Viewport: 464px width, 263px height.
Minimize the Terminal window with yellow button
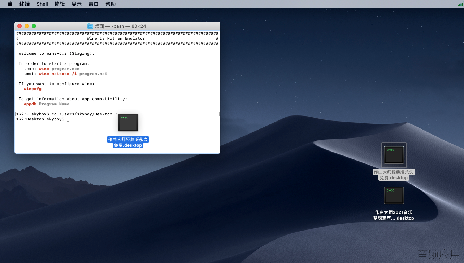[x=27, y=26]
